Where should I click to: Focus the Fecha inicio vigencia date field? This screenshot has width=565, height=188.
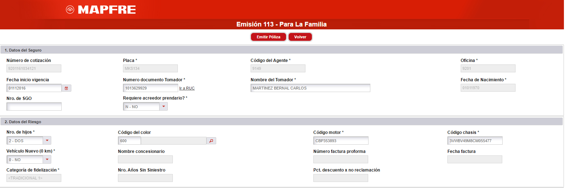click(x=34, y=88)
